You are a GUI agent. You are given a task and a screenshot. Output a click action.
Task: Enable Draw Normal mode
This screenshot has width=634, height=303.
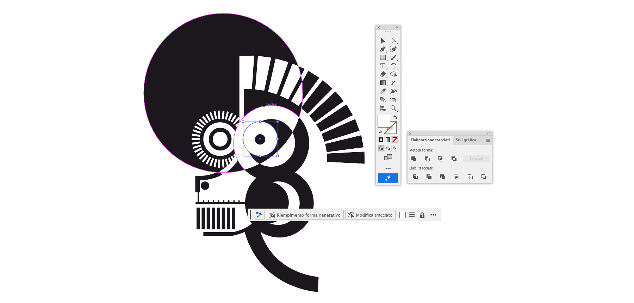tap(381, 148)
